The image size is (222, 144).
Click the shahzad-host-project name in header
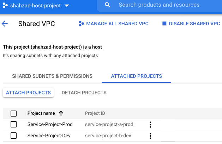tap(35, 6)
